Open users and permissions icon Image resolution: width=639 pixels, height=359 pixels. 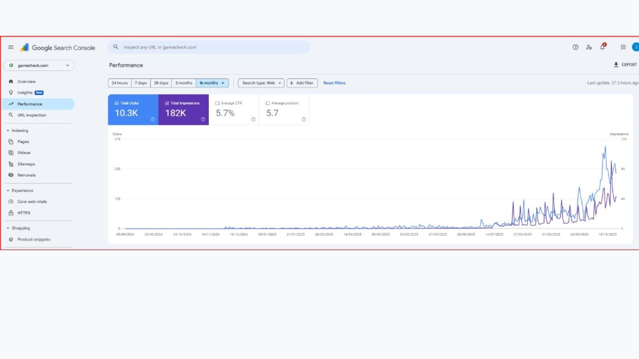589,47
